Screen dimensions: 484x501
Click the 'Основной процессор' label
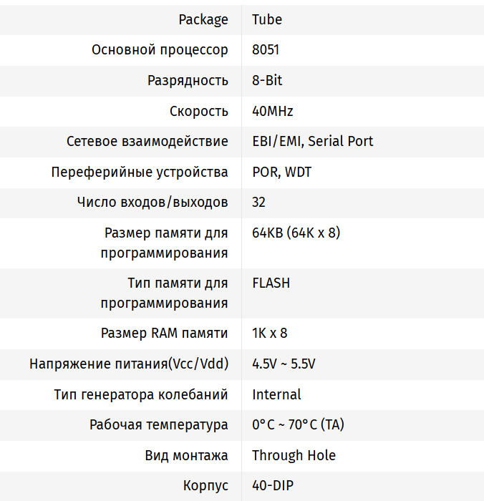click(160, 50)
